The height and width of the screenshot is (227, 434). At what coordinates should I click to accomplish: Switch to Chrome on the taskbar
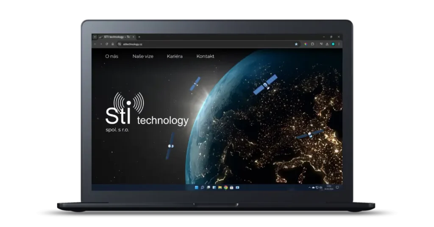point(226,188)
